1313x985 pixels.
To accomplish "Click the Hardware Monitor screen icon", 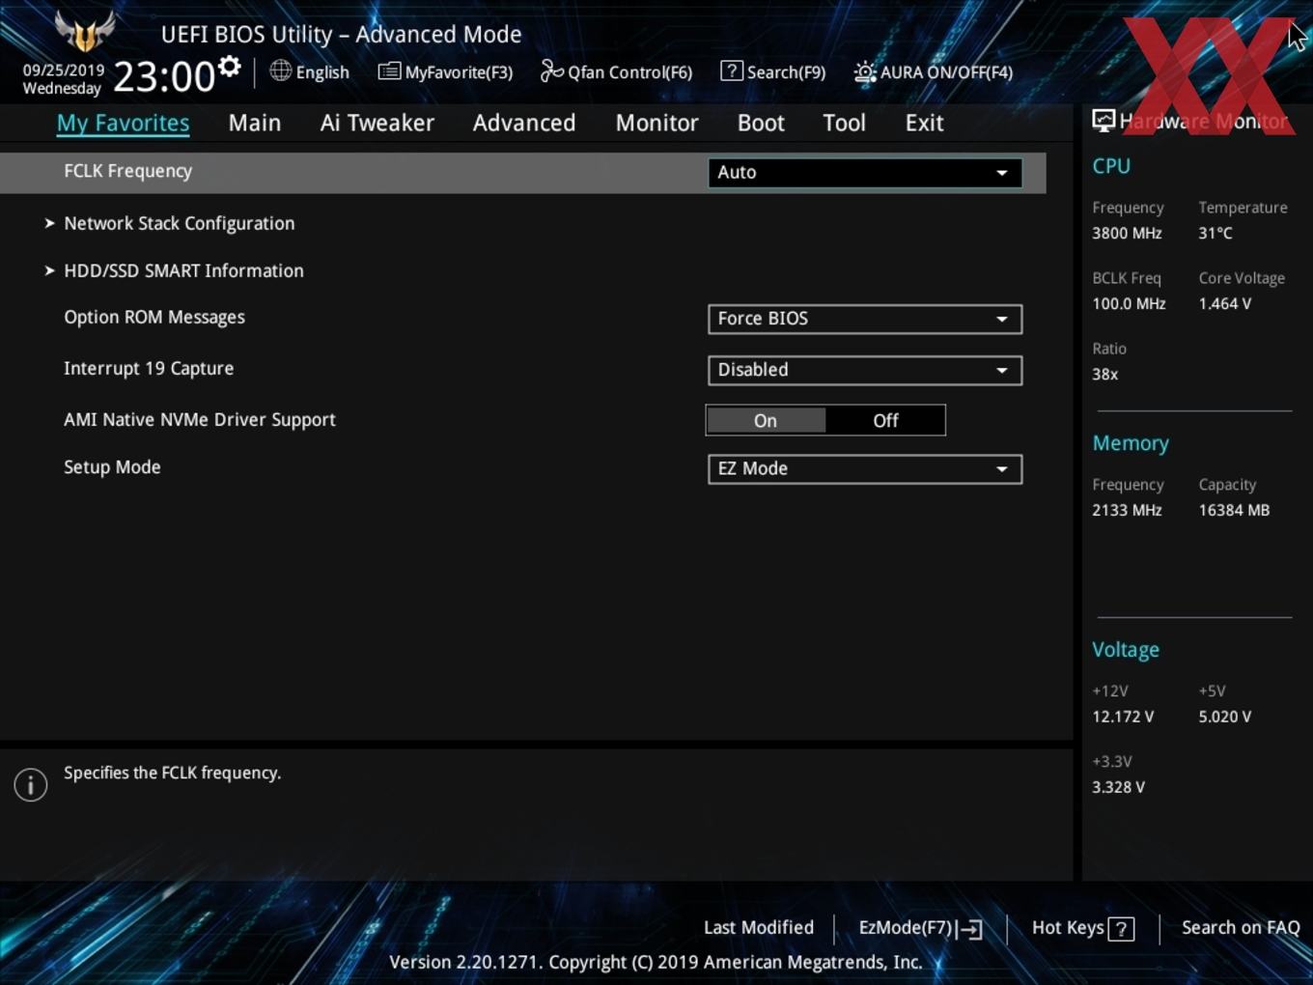I will coord(1103,121).
